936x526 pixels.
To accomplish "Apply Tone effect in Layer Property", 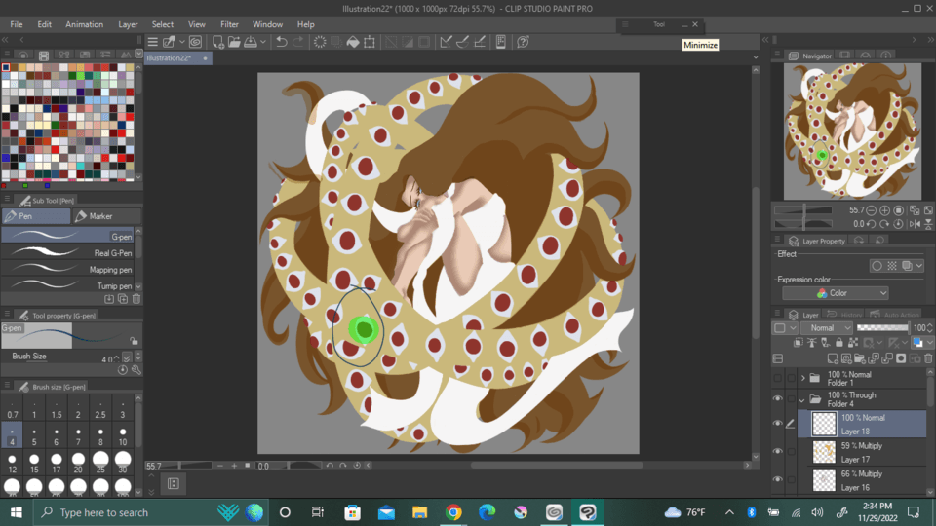I will tap(892, 266).
